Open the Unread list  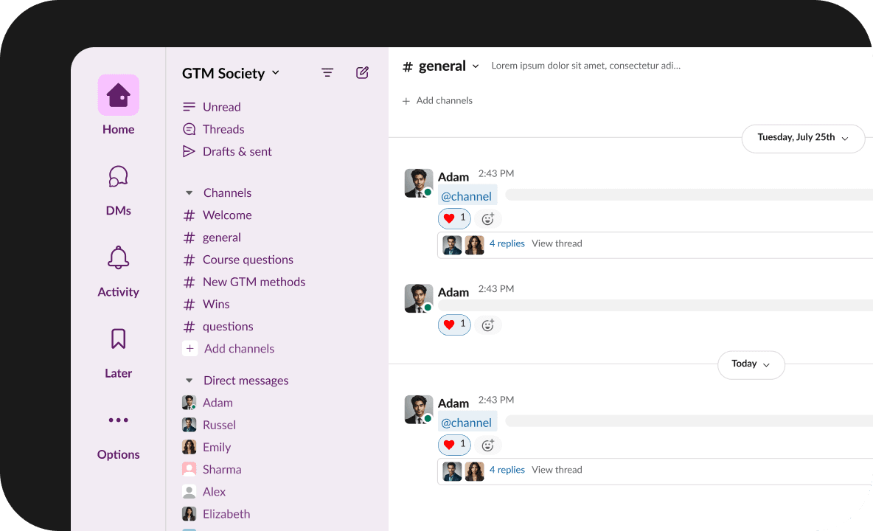[x=212, y=107]
